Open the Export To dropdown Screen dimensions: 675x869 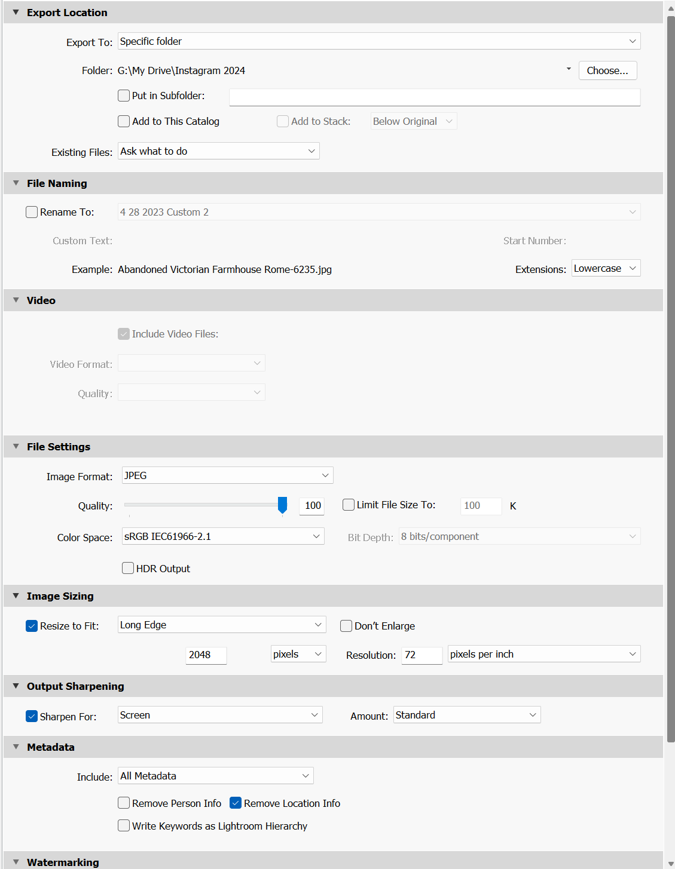click(379, 41)
